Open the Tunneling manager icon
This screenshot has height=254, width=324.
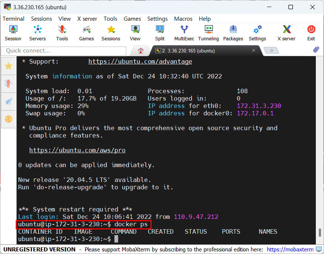pos(208,33)
